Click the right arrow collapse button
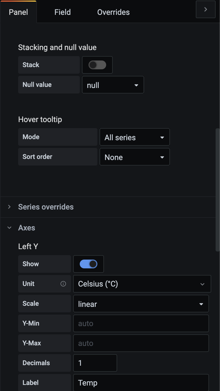 205,9
